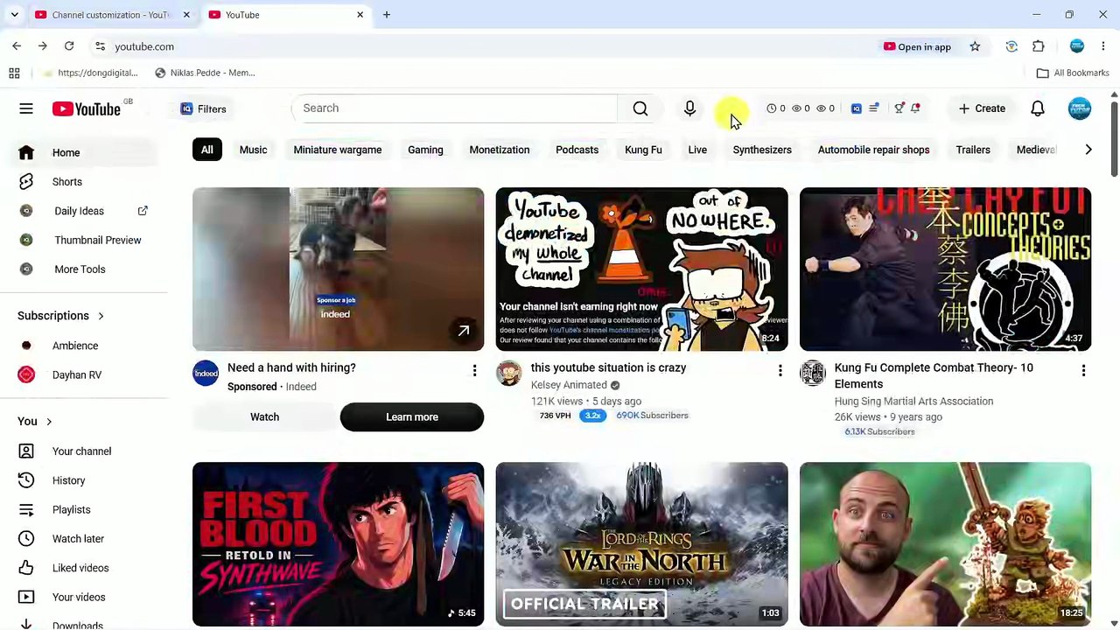Bookmark this page with star
Viewport: 1120px width, 630px height.
click(975, 46)
